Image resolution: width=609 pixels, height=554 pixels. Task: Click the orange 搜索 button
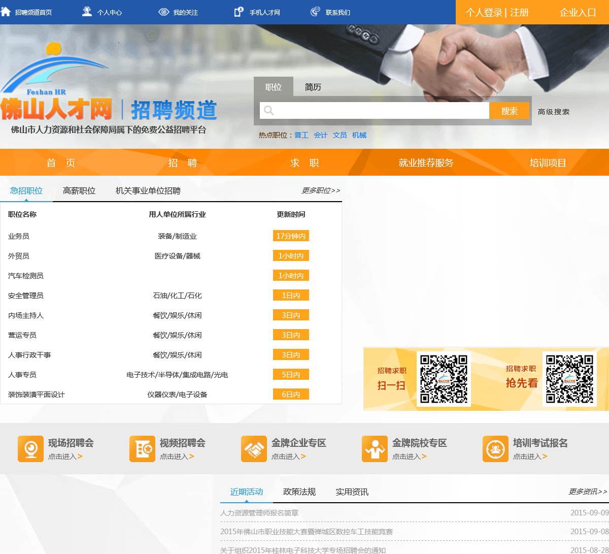[510, 111]
